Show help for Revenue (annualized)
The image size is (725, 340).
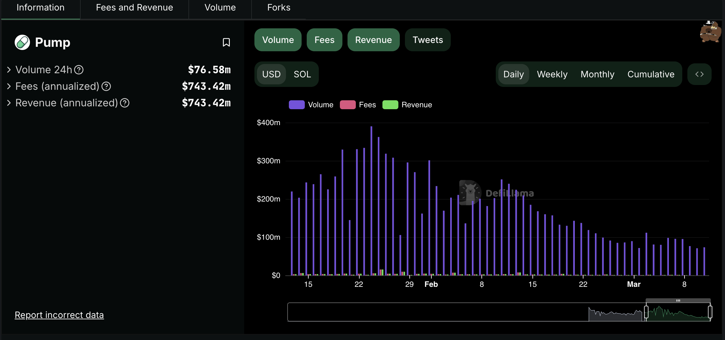tap(125, 103)
